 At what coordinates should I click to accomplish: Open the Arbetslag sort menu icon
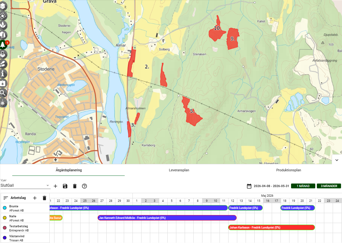point(5,198)
